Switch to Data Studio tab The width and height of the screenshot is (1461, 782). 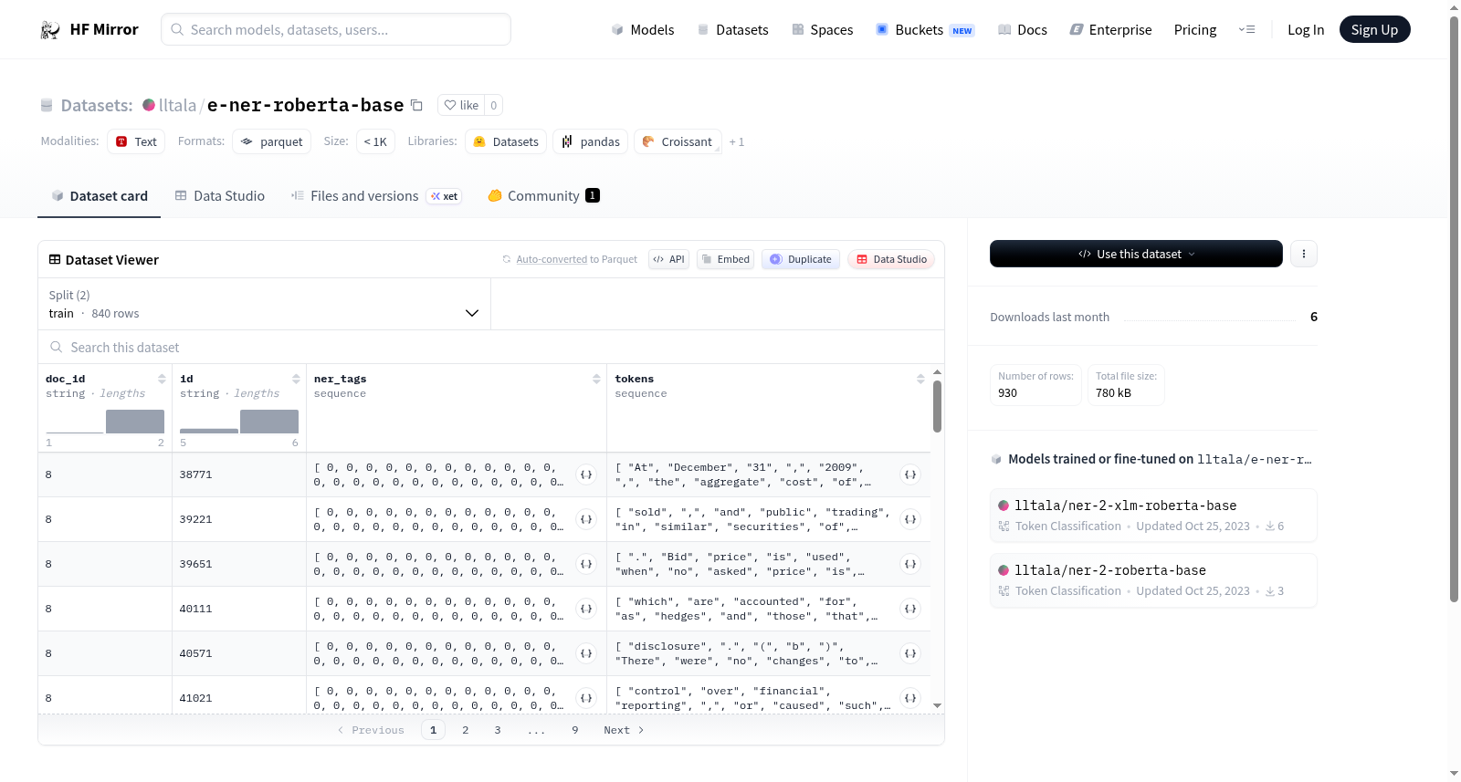pos(220,196)
